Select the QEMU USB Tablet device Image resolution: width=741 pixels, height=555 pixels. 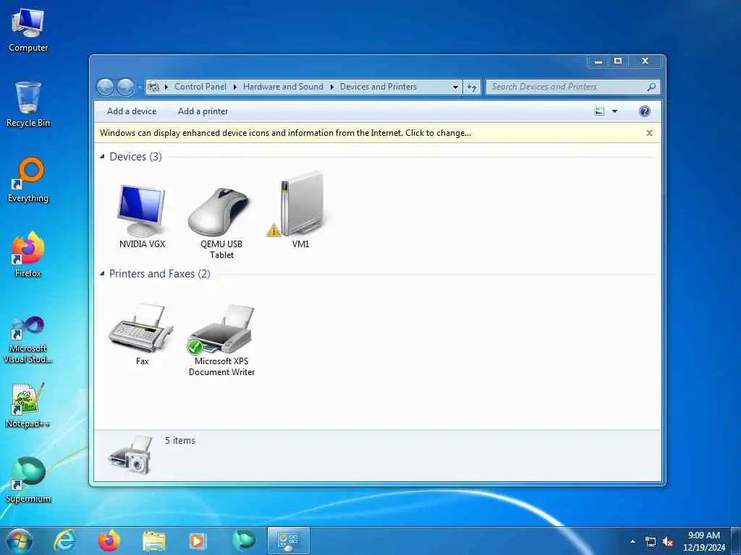pos(221,223)
